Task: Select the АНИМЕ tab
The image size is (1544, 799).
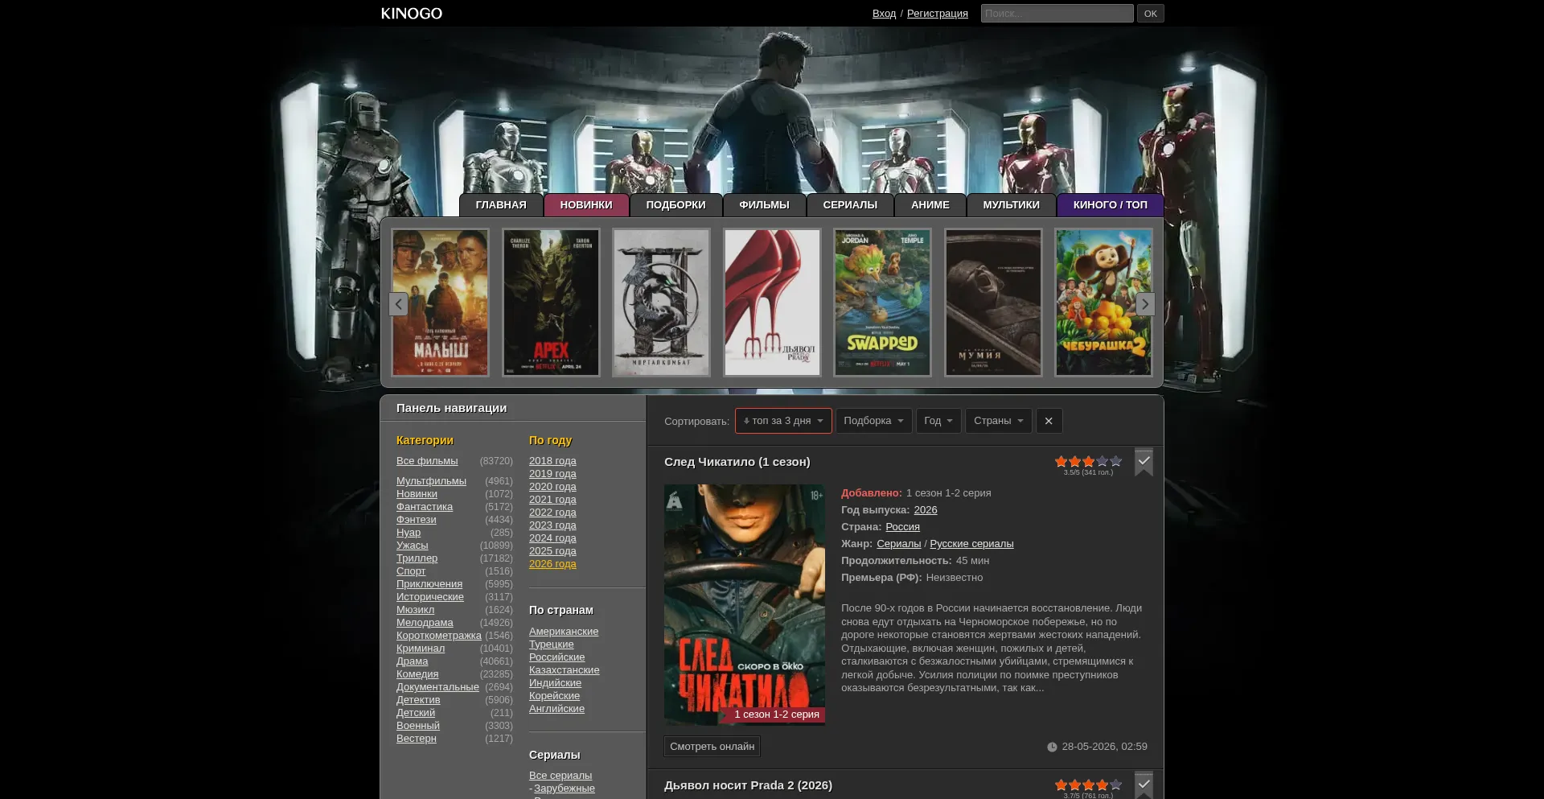Action: 930,205
